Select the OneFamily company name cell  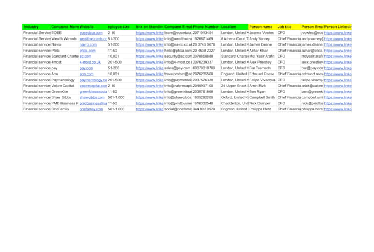(65, 109)
